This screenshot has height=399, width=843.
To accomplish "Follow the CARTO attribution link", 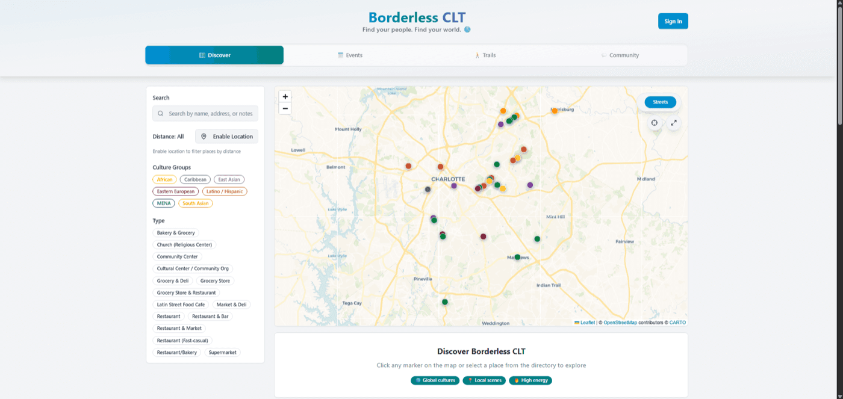I will point(677,323).
